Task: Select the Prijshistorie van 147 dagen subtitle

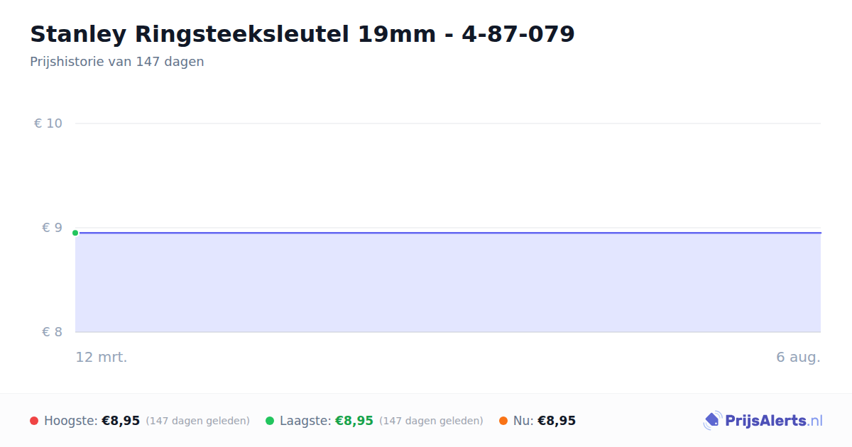Action: click(117, 62)
